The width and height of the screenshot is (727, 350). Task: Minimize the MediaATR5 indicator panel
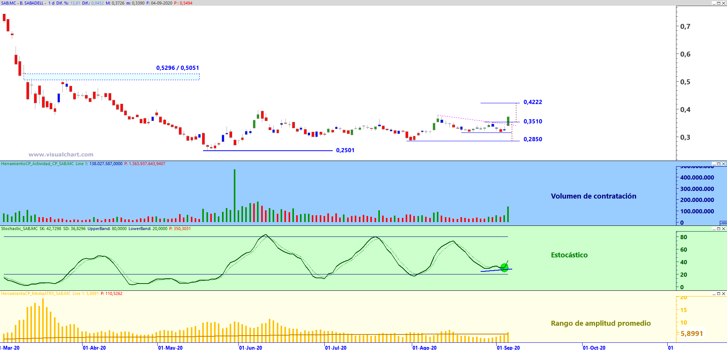click(714, 293)
